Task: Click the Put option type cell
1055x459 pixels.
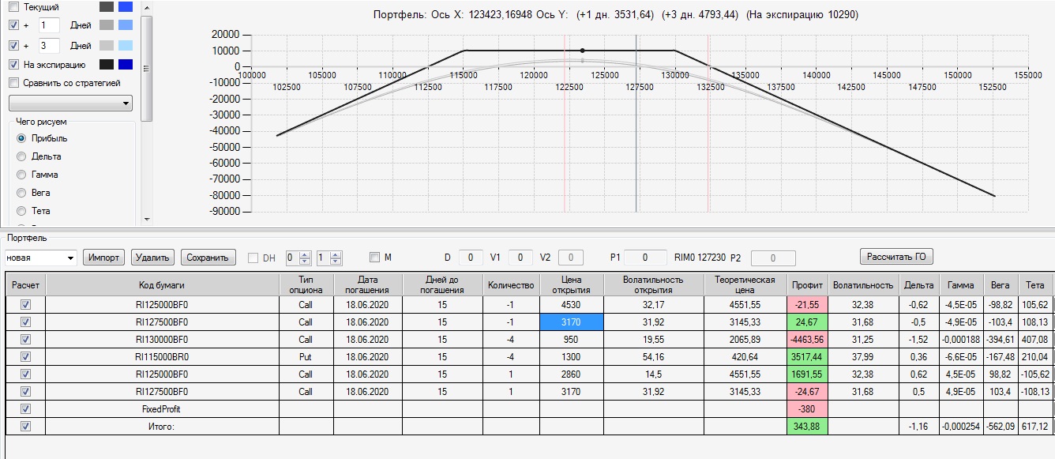Action: [306, 356]
